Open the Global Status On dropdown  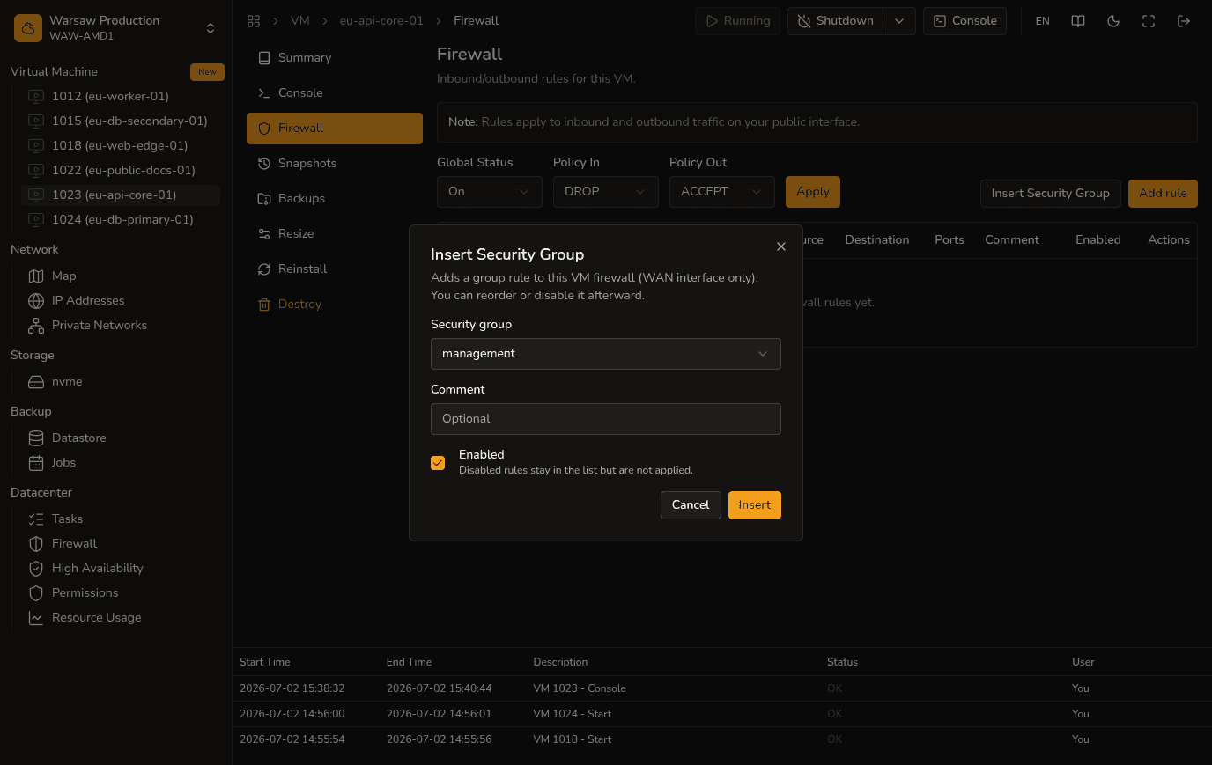tap(490, 192)
